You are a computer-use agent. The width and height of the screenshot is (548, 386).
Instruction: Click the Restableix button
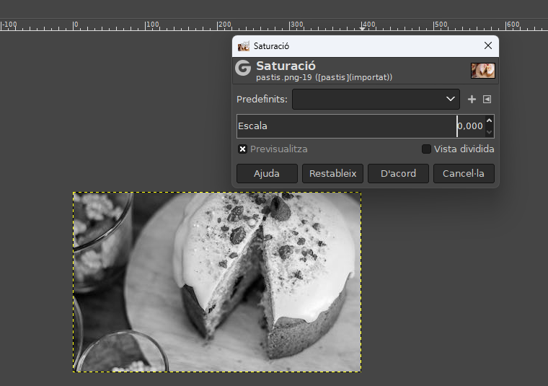click(332, 173)
